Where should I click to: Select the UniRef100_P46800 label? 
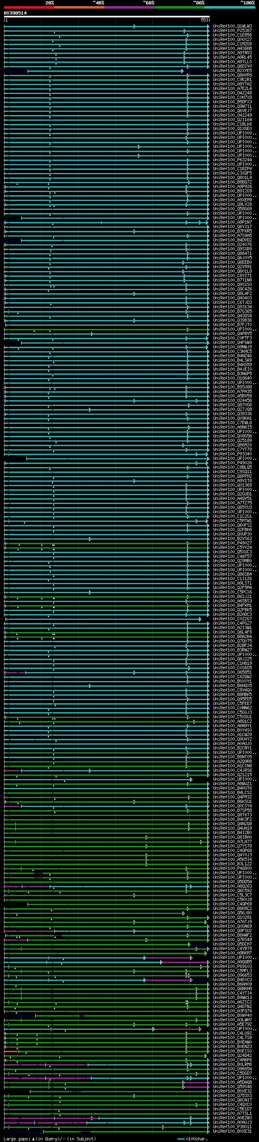coord(232,868)
